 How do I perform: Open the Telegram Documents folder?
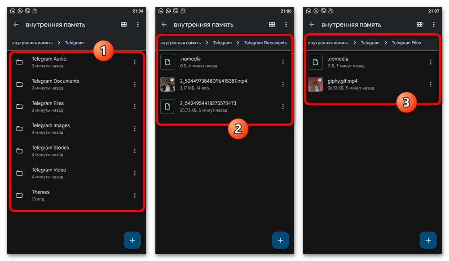click(x=76, y=84)
